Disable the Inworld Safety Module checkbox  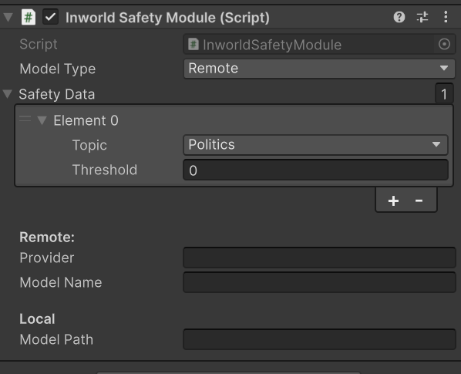(50, 17)
